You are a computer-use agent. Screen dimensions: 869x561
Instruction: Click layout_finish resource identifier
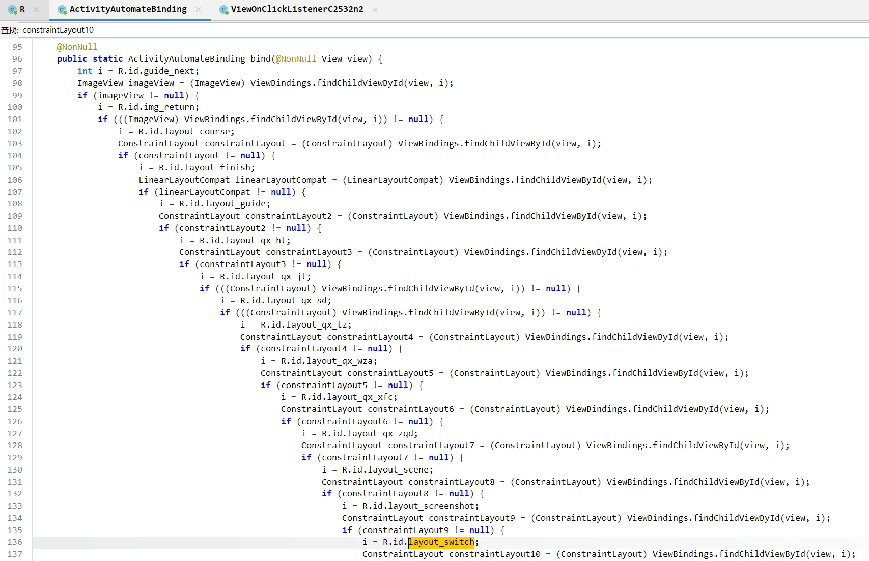[217, 168]
